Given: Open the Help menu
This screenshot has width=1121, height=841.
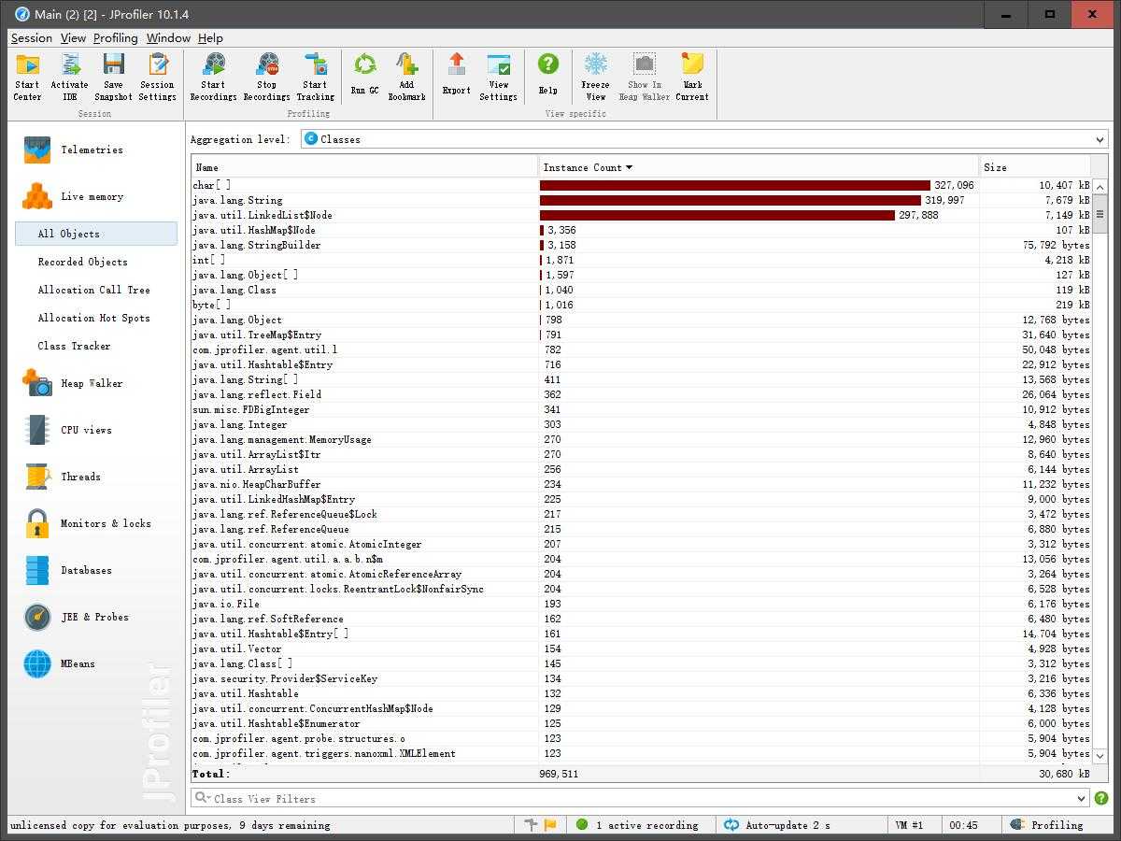Looking at the screenshot, I should [x=210, y=38].
